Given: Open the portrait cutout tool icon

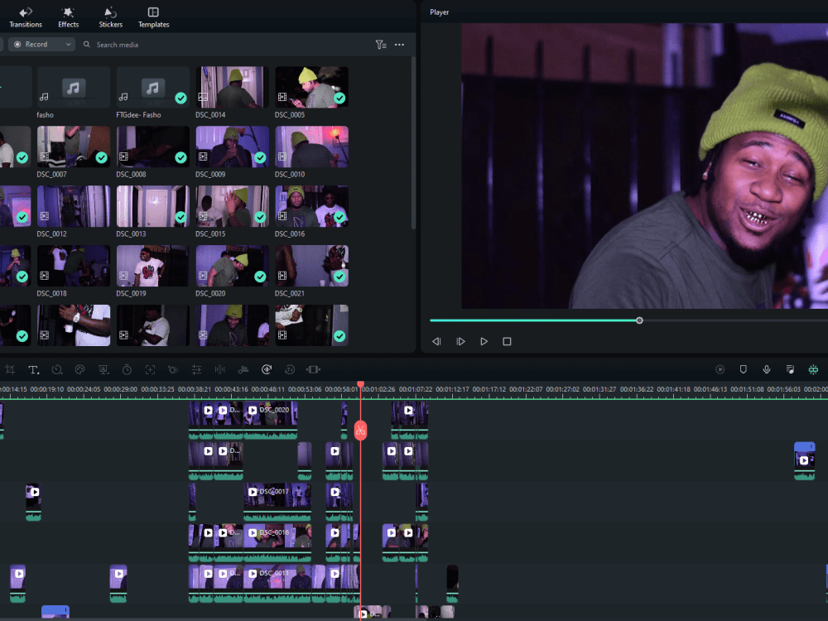Looking at the screenshot, I should coord(103,369).
